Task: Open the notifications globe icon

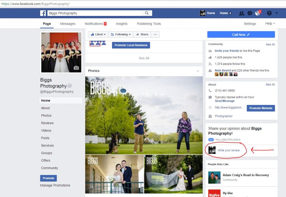Action: 258,13
